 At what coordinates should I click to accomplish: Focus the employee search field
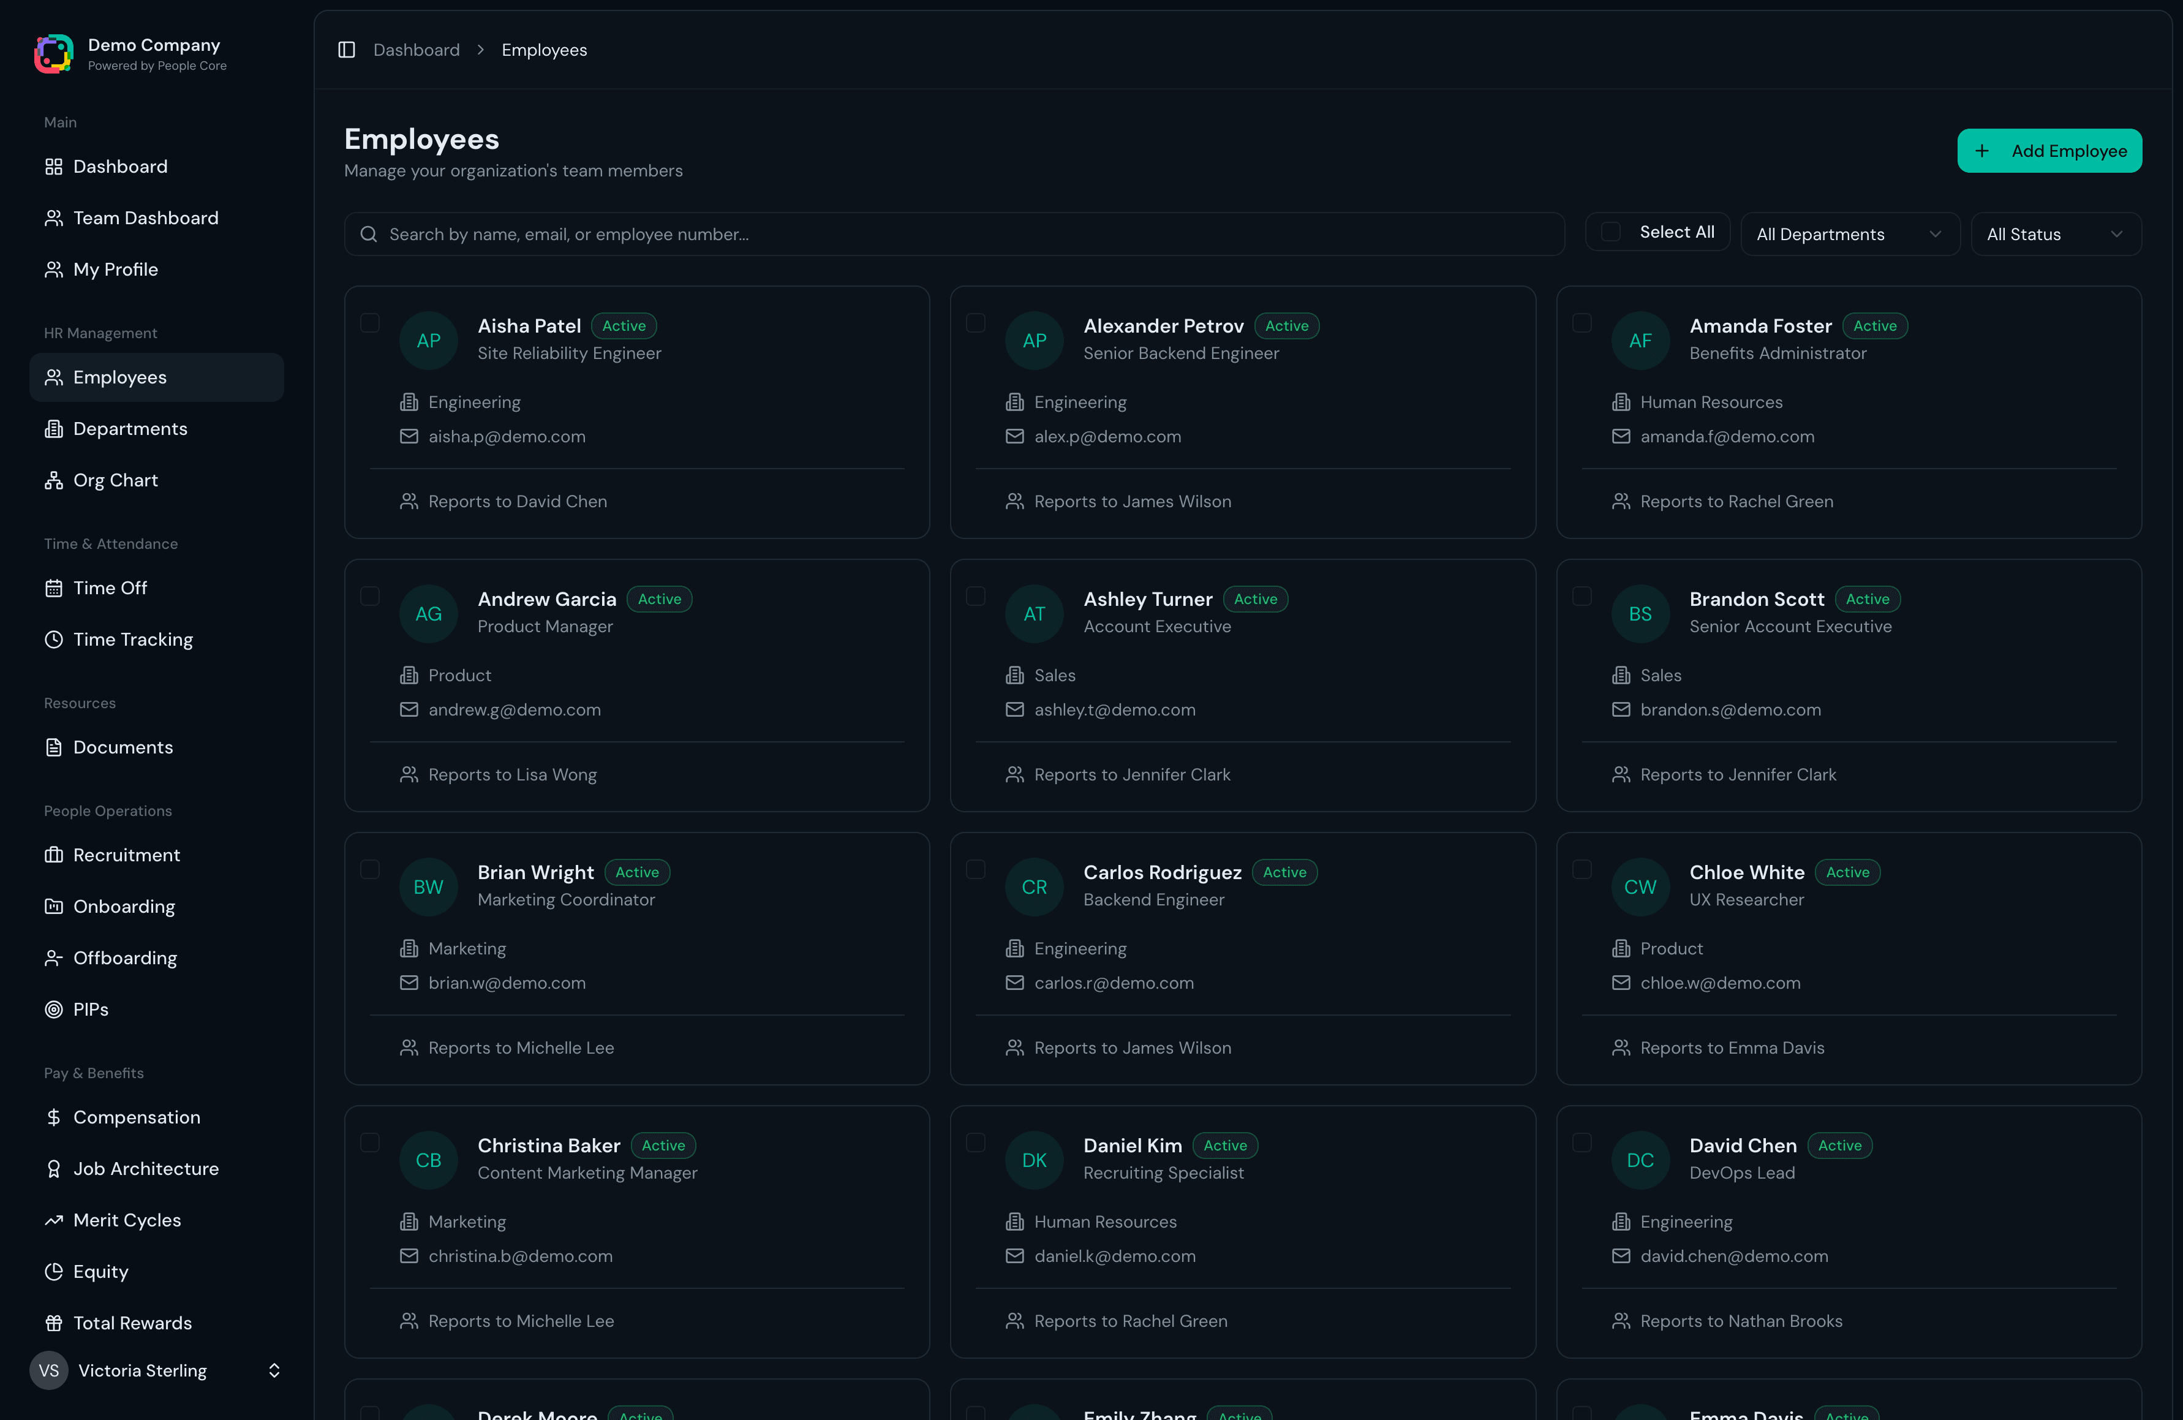coord(954,234)
